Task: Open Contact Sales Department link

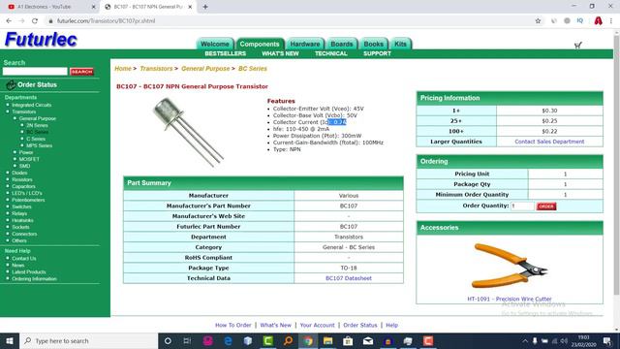Action: (549, 142)
